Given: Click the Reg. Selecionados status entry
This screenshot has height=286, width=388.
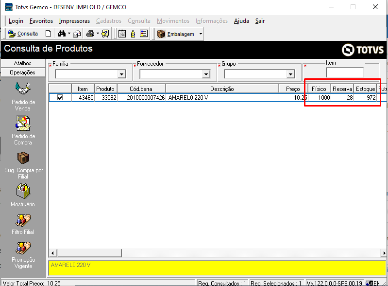Looking at the screenshot, I should (276, 283).
